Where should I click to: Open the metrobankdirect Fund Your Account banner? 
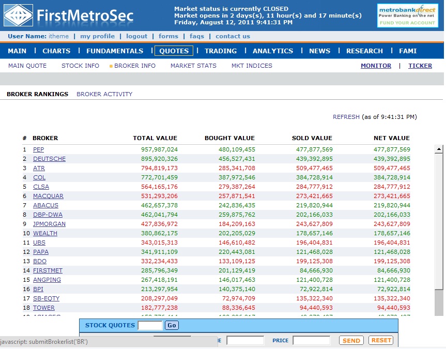(x=407, y=16)
